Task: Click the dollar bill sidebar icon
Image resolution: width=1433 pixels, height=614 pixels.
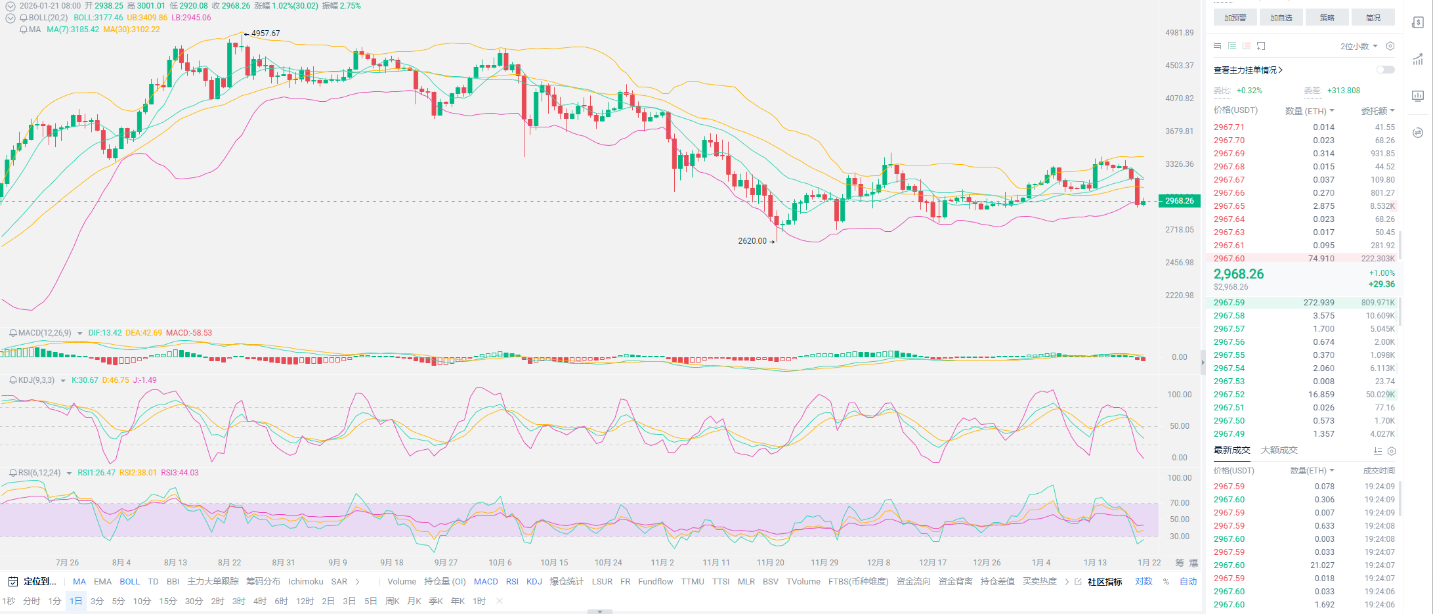Action: (1418, 22)
